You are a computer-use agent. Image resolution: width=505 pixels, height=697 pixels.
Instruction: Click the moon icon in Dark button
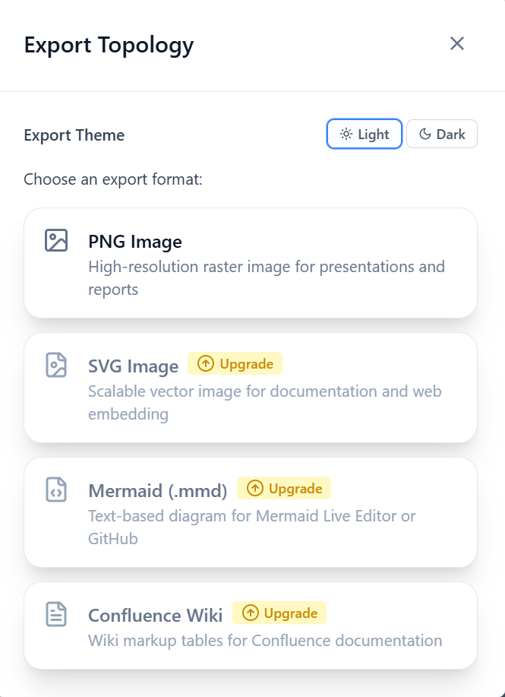pos(425,135)
